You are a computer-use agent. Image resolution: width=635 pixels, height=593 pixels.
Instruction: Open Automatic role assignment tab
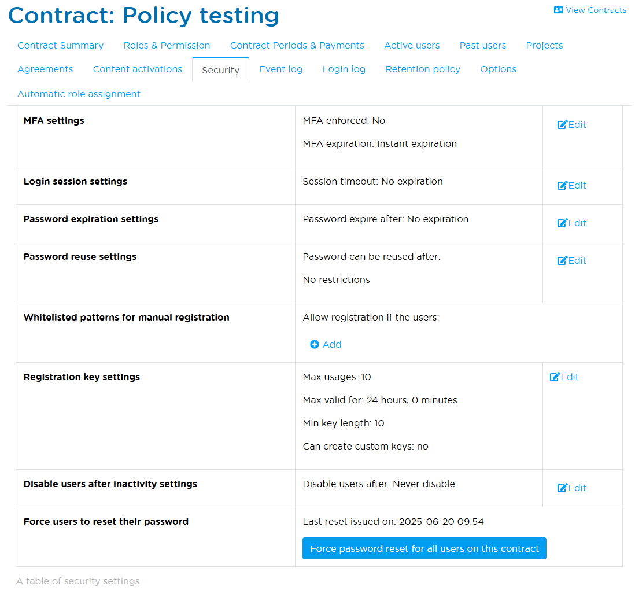79,94
